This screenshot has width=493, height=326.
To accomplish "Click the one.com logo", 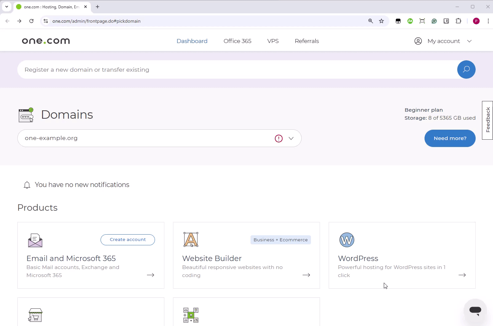I will point(46,41).
